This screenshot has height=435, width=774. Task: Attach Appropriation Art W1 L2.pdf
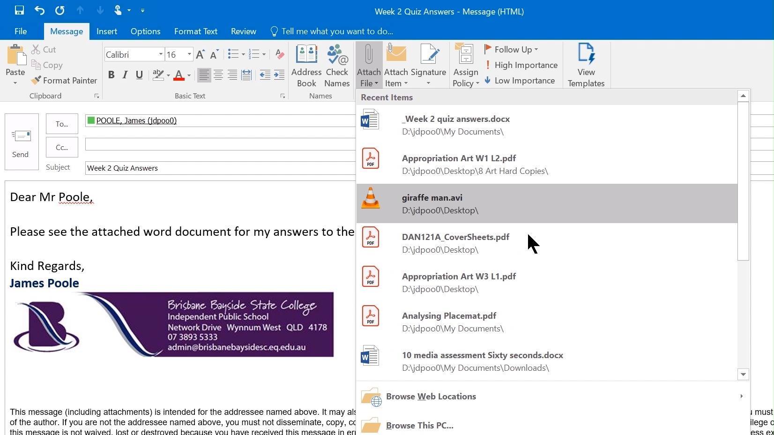[x=547, y=164]
